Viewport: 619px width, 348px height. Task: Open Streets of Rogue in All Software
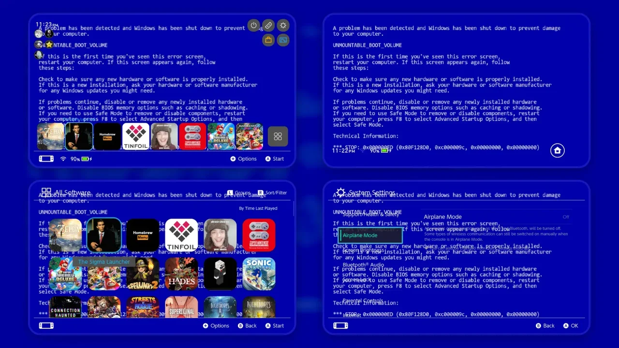click(x=143, y=307)
